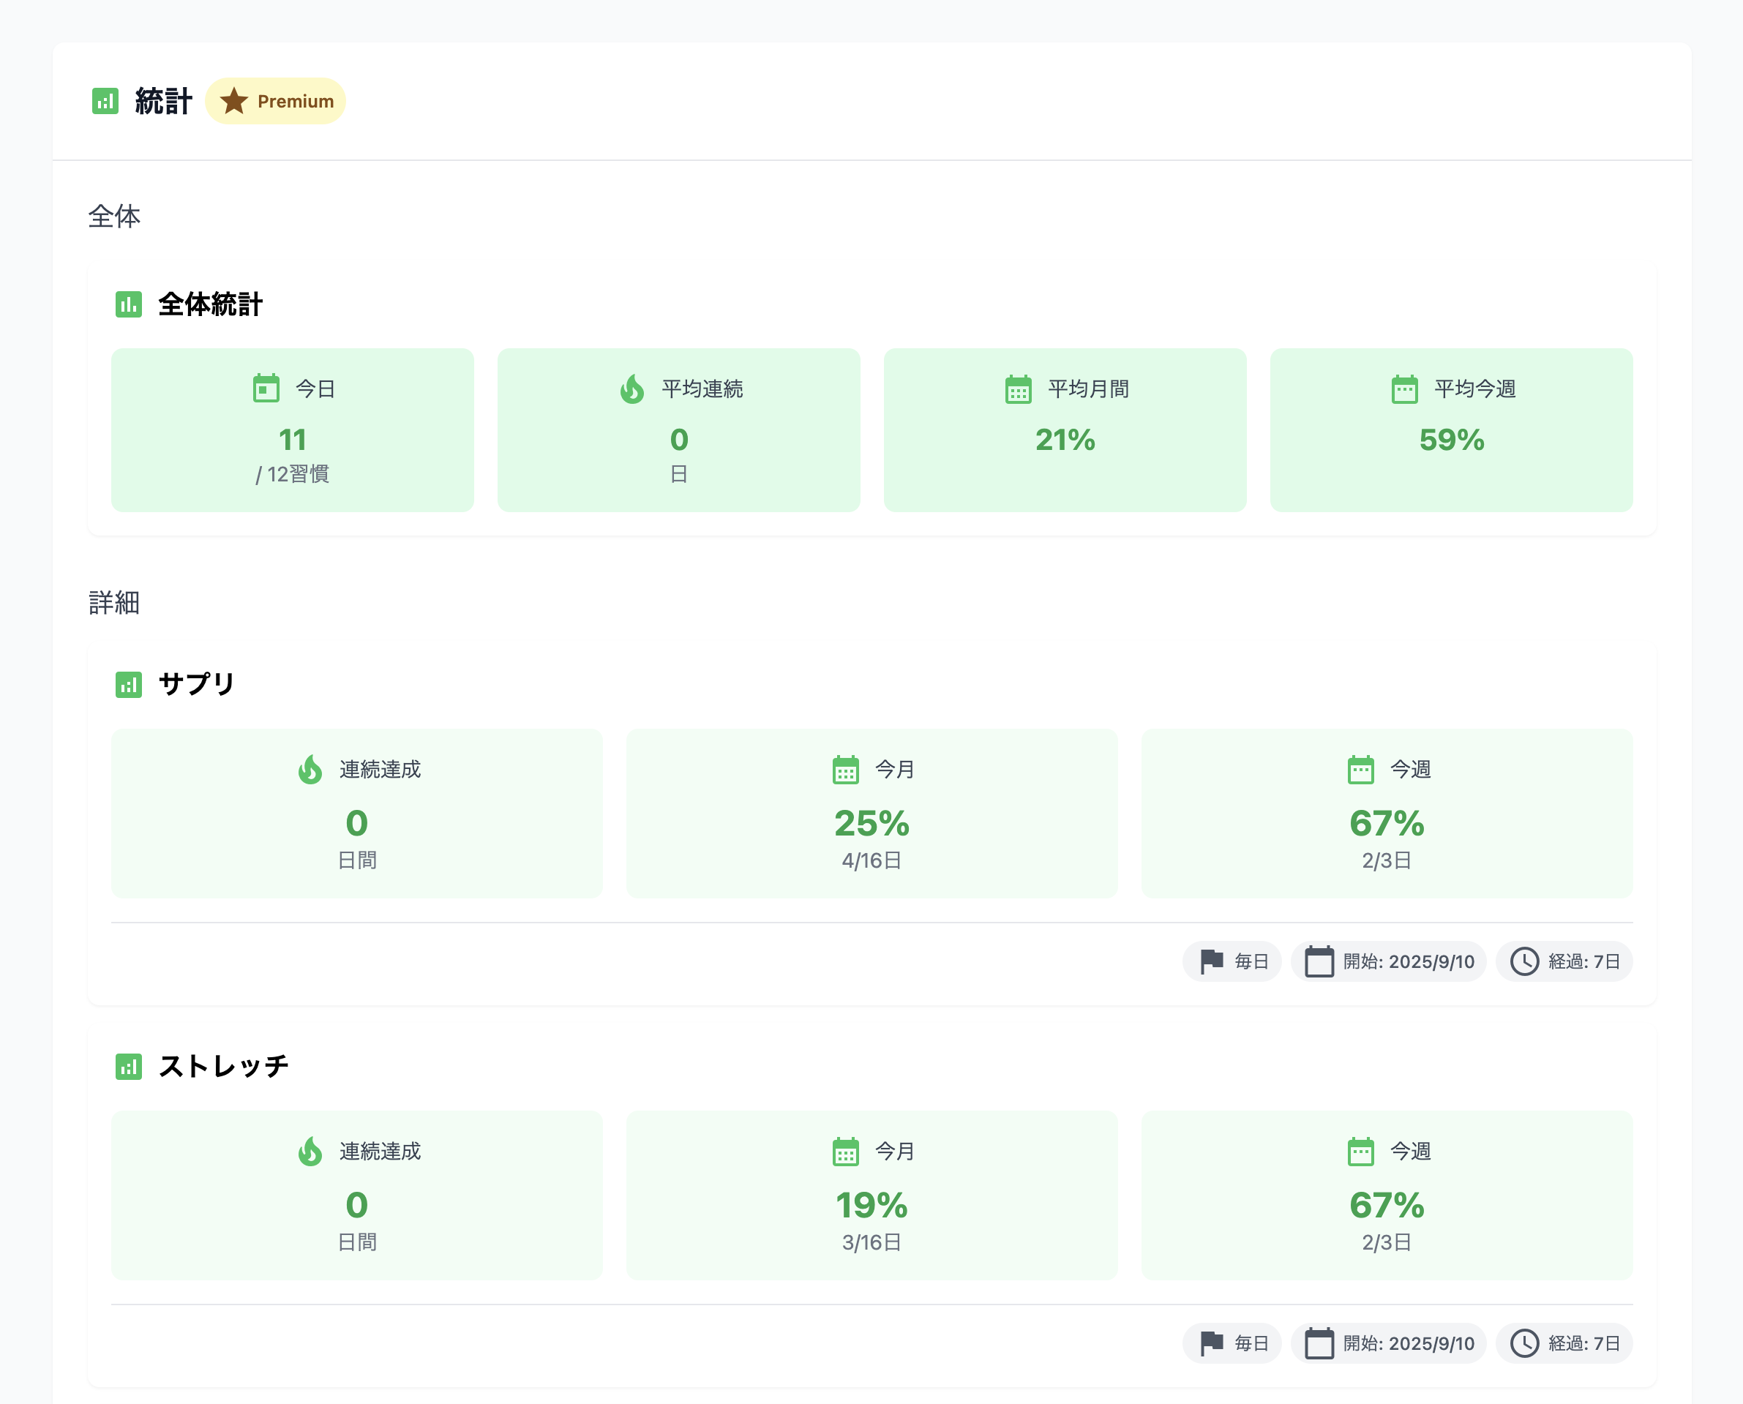Click the Premium star badge

pos(275,101)
